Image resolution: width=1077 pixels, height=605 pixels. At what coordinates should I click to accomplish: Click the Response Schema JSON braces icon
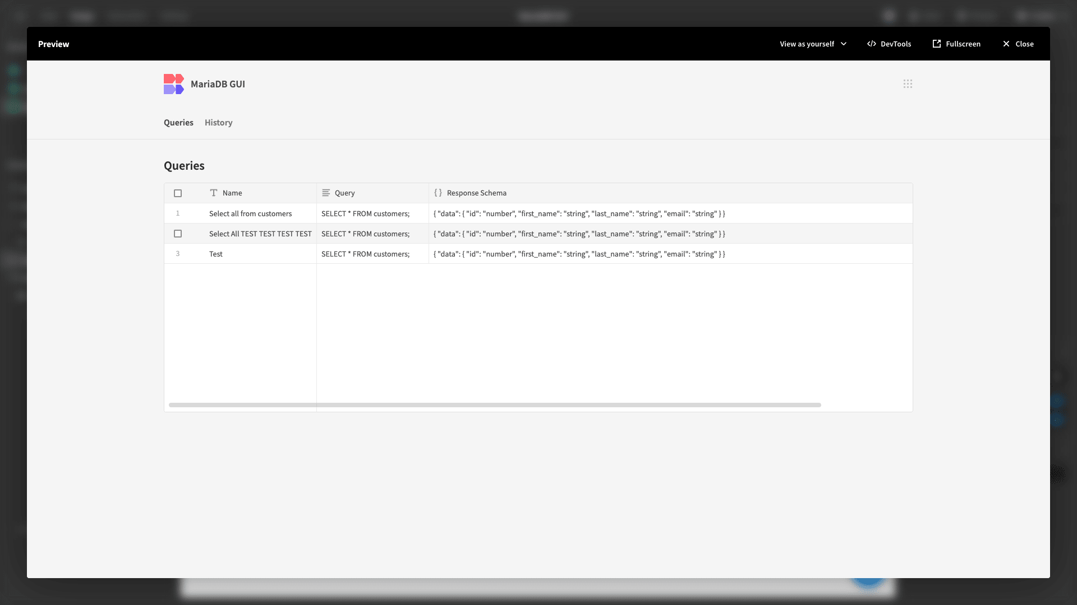(438, 193)
